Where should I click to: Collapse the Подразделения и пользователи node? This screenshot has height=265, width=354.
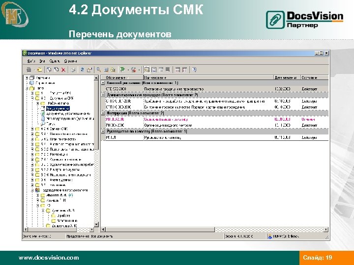pyautogui.click(x=32, y=190)
